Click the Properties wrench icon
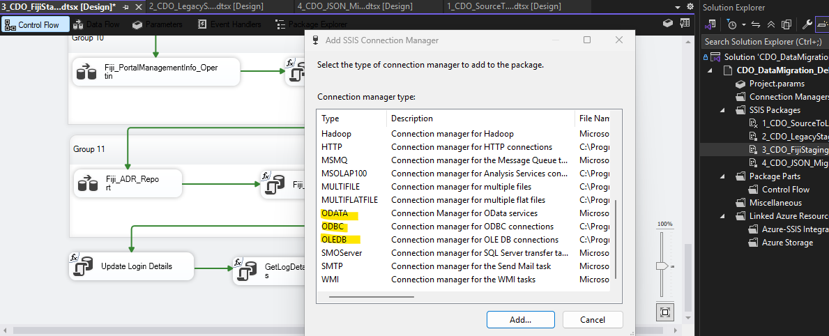This screenshot has height=336, width=829. [807, 24]
